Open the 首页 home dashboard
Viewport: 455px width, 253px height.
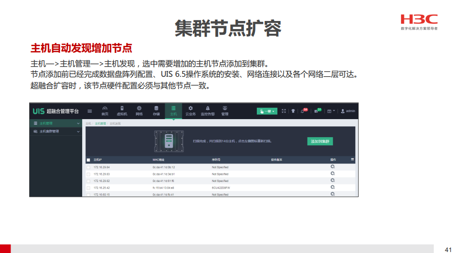click(105, 111)
